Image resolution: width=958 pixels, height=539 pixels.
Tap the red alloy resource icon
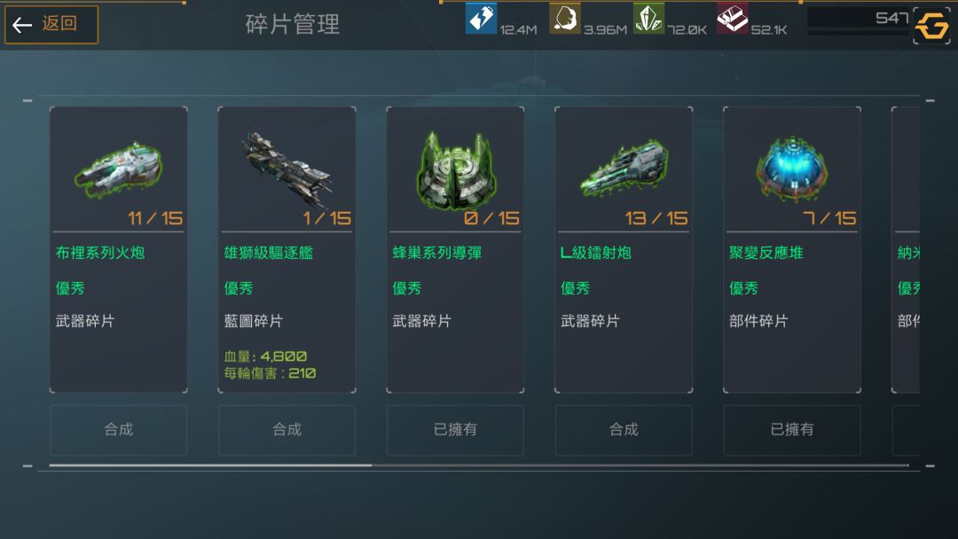tap(732, 18)
